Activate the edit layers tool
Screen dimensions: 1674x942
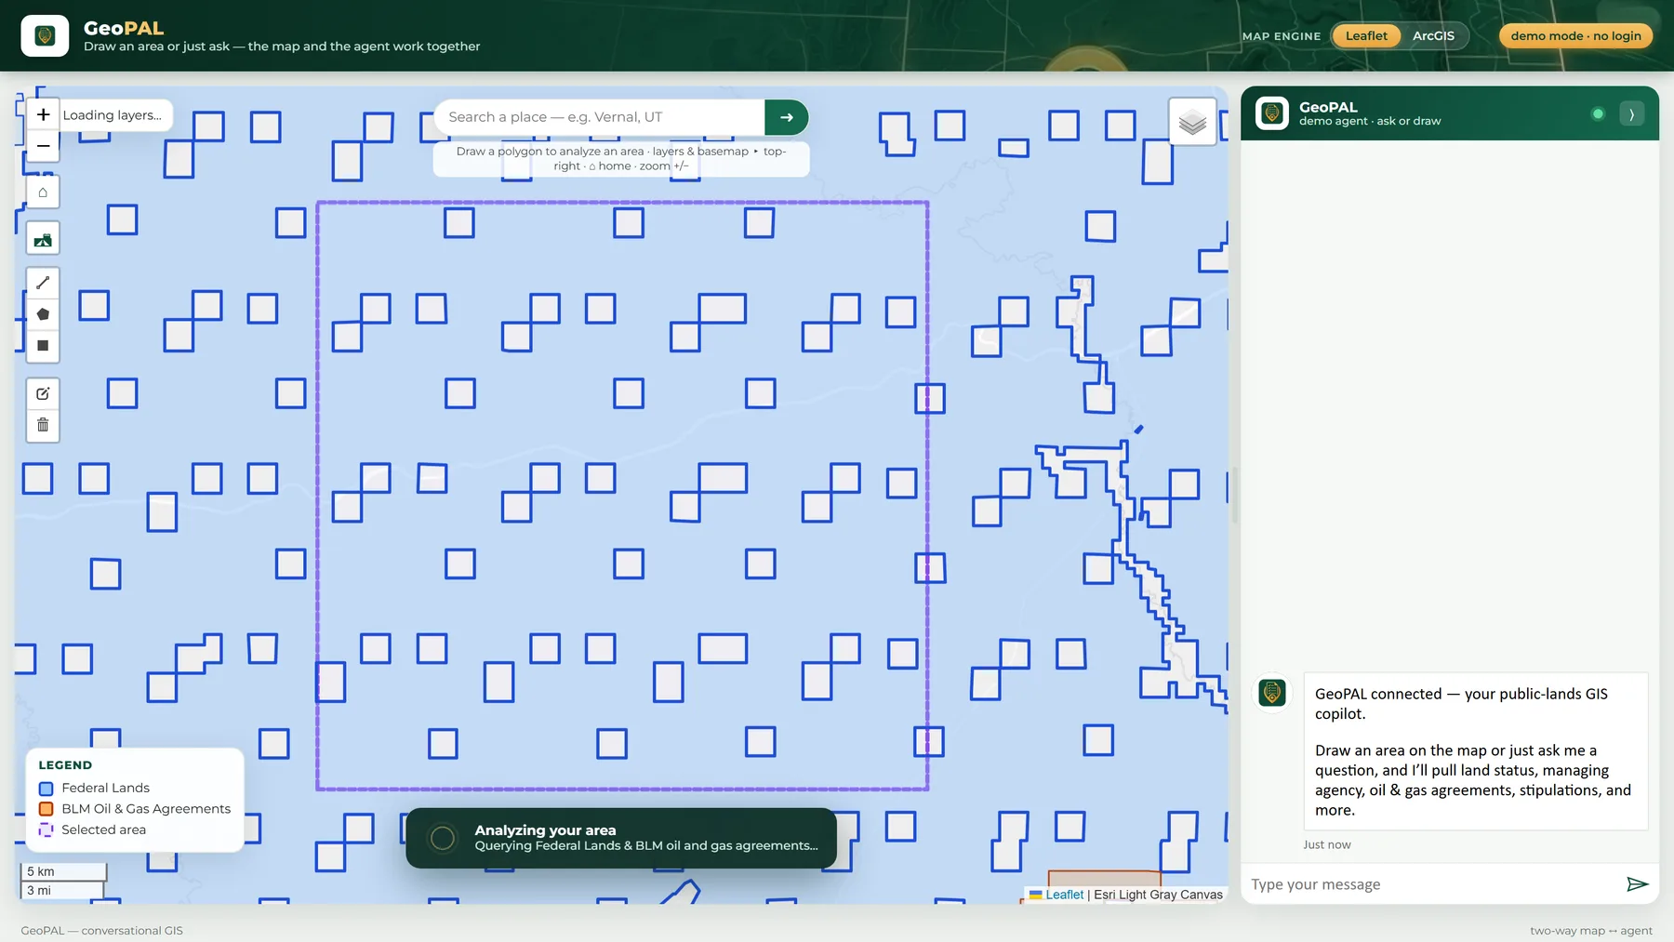[43, 393]
